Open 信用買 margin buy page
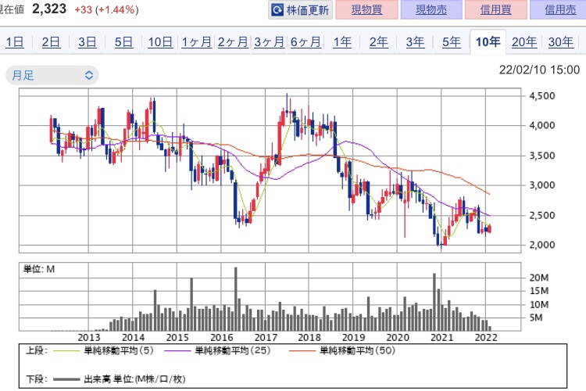This screenshot has width=586, height=391. [496, 9]
